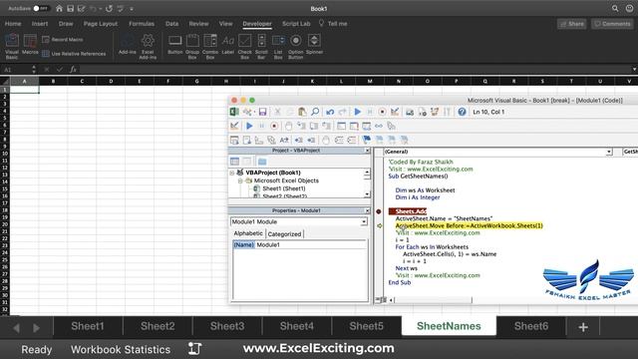Open the search magnifier in title bar

(615, 9)
